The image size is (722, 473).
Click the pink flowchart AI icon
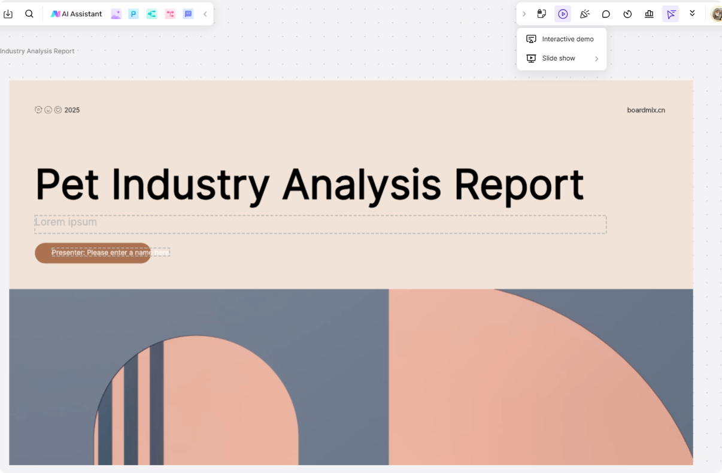click(170, 14)
